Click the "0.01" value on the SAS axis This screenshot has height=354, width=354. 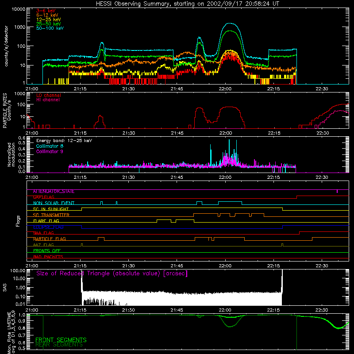click(20, 304)
